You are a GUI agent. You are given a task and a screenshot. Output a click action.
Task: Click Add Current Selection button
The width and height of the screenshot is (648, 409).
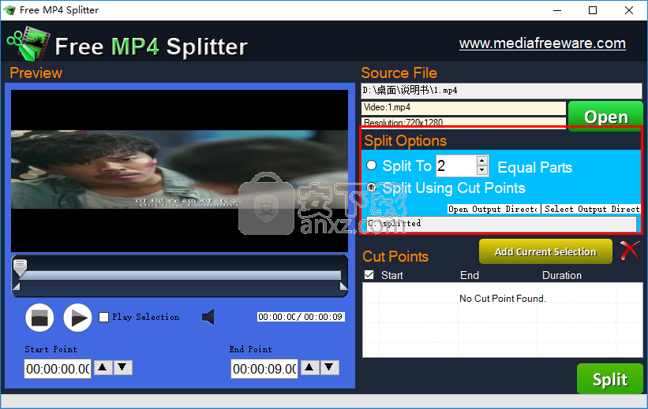[545, 251]
